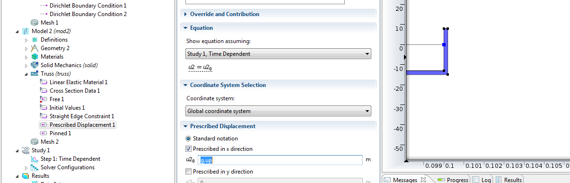This screenshot has height=183, width=570.
Task: Enable Prescribed in y direction
Action: (189, 172)
